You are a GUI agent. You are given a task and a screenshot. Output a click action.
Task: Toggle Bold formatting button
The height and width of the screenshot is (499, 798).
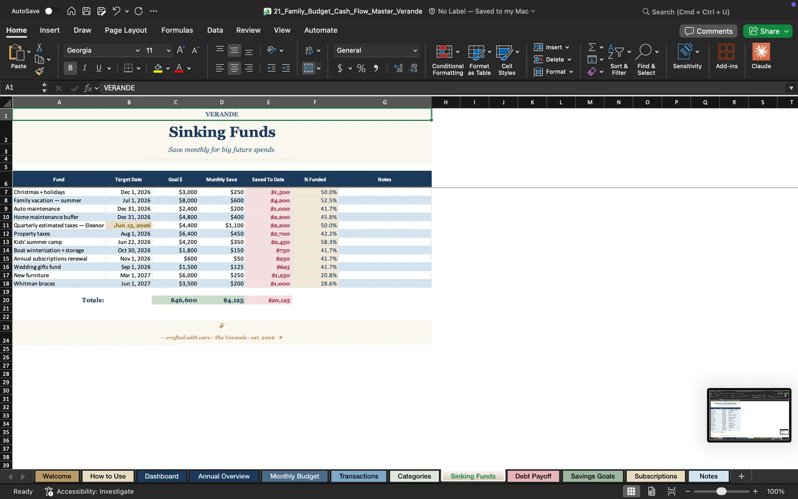click(70, 68)
